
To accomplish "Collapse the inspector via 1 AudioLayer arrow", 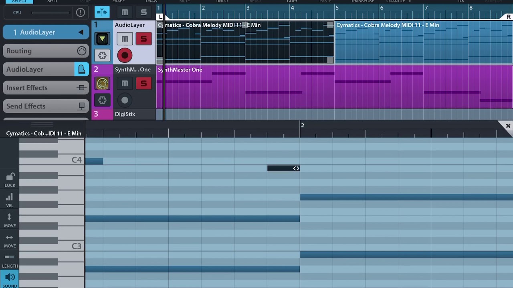I will (x=81, y=32).
